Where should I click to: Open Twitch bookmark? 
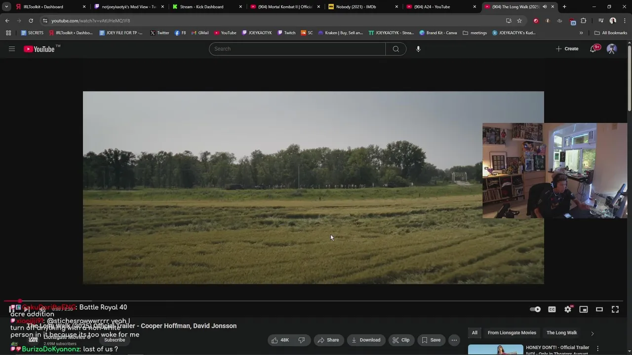click(286, 33)
